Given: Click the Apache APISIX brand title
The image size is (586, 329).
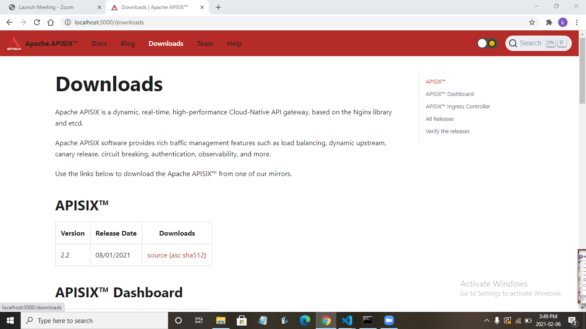Looking at the screenshot, I should 51,43.
